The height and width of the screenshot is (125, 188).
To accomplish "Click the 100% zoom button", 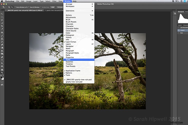I will point(53,7).
